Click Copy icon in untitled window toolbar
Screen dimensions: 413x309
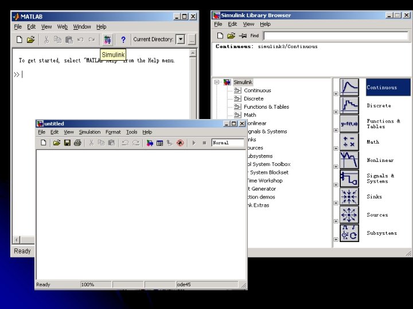coord(101,142)
